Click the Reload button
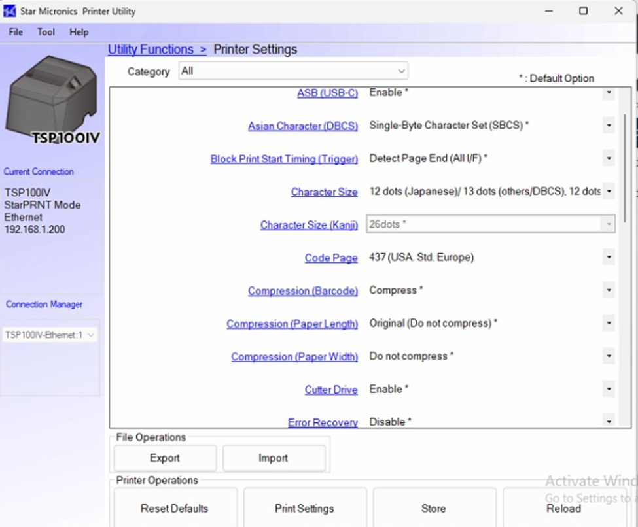638x527 pixels. click(564, 508)
